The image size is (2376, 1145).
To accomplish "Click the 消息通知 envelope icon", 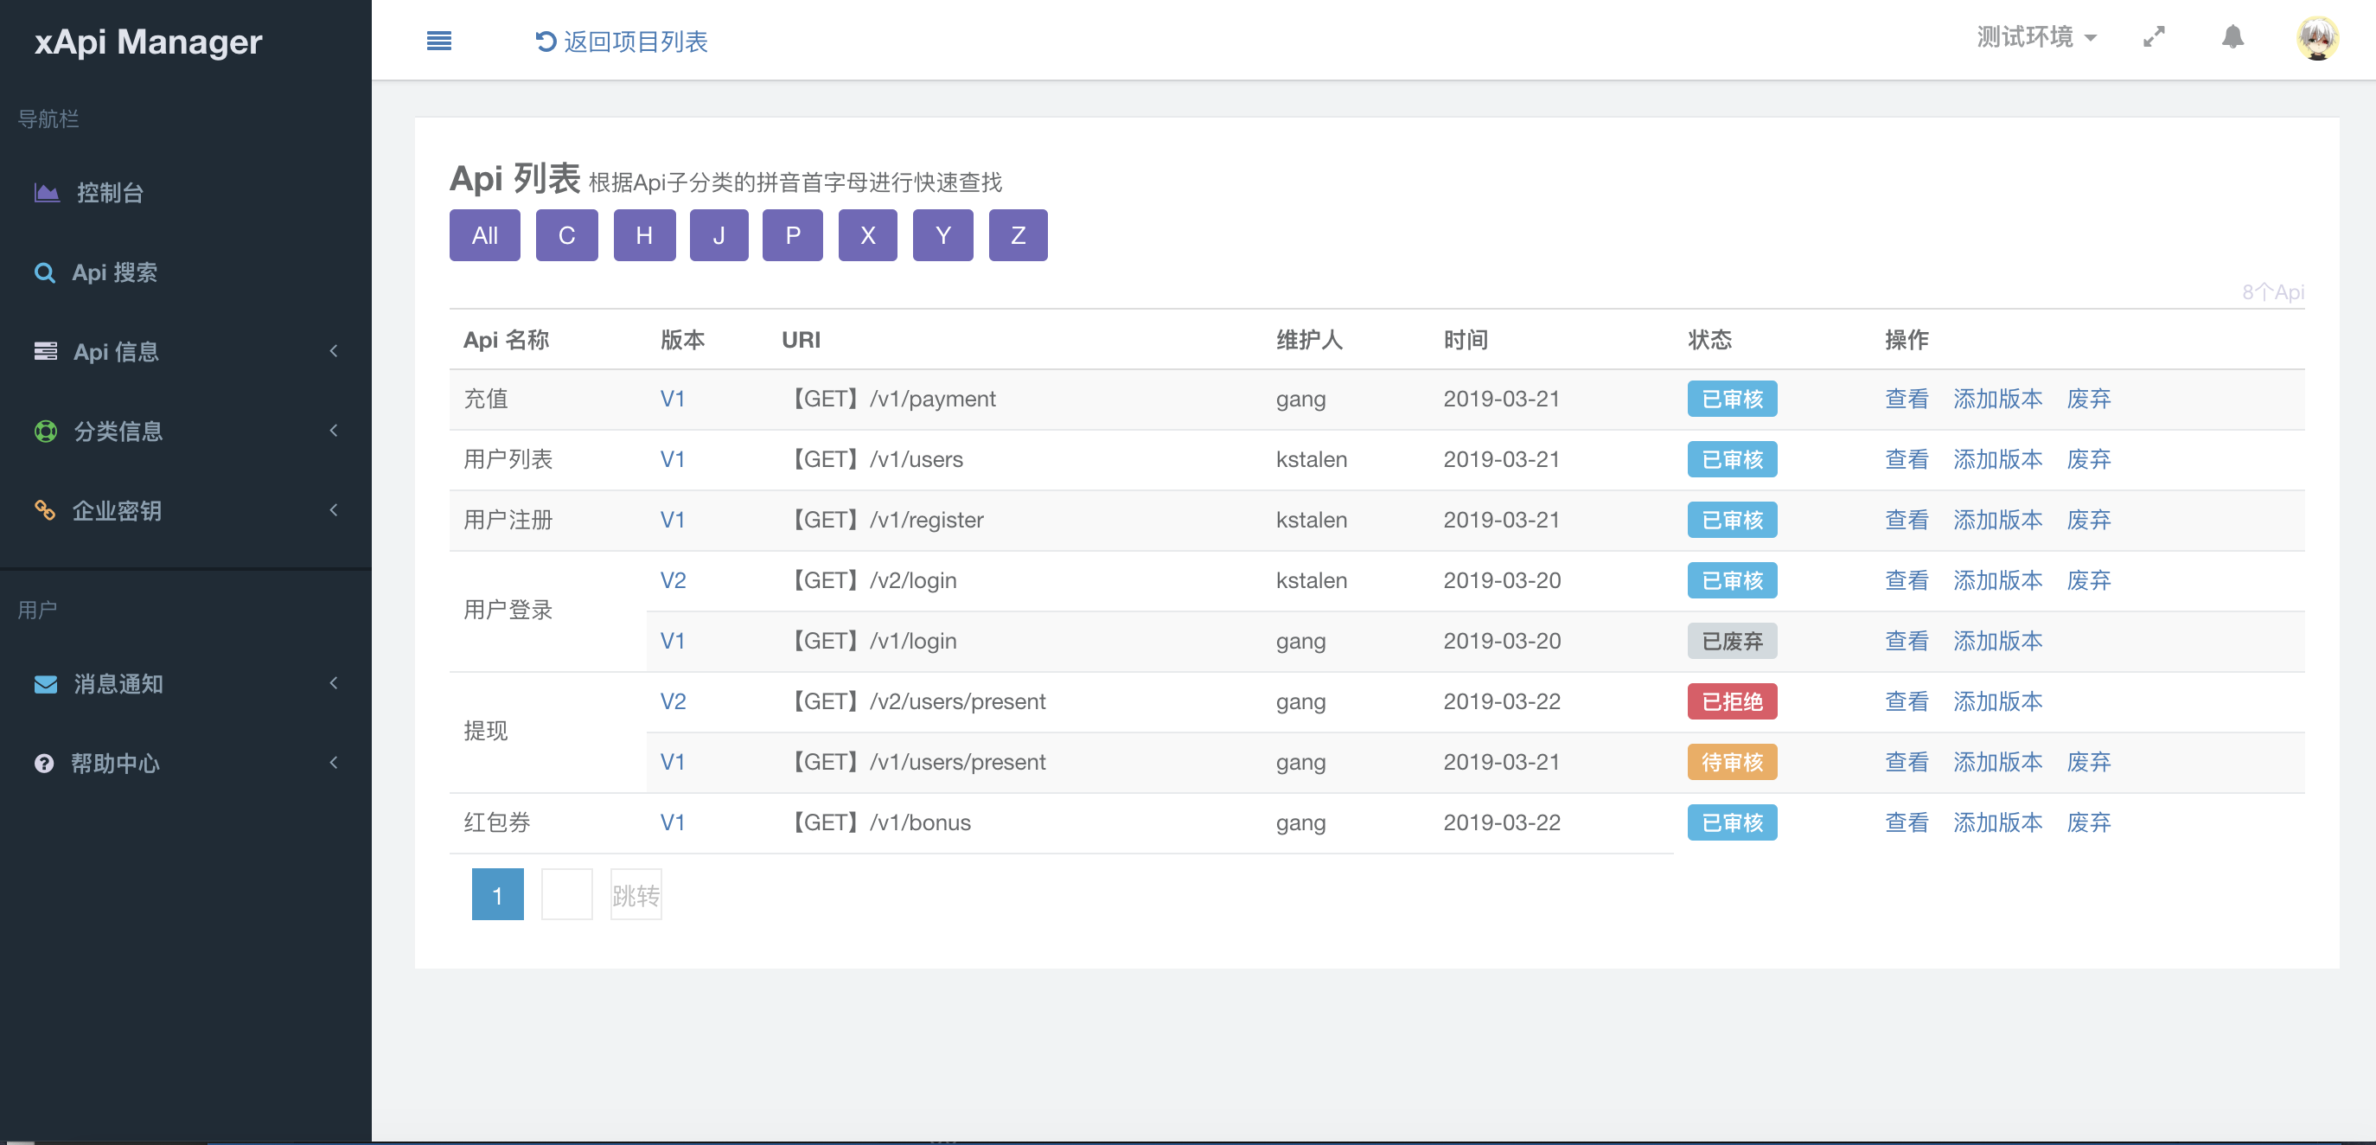I will 45,684.
